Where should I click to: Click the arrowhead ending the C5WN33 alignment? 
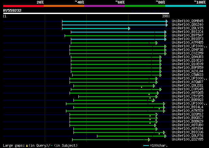161,75
